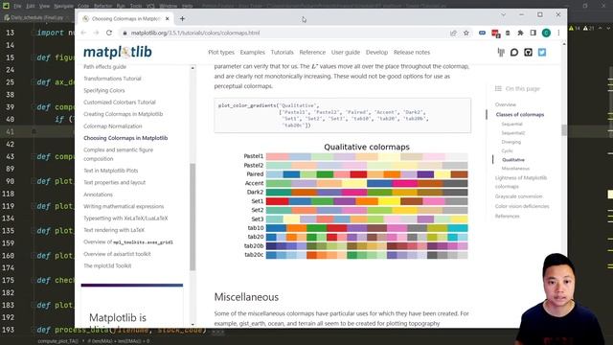Screen dimensions: 613x345
Task: Click the Paired colormap strip
Action: [x=367, y=174]
